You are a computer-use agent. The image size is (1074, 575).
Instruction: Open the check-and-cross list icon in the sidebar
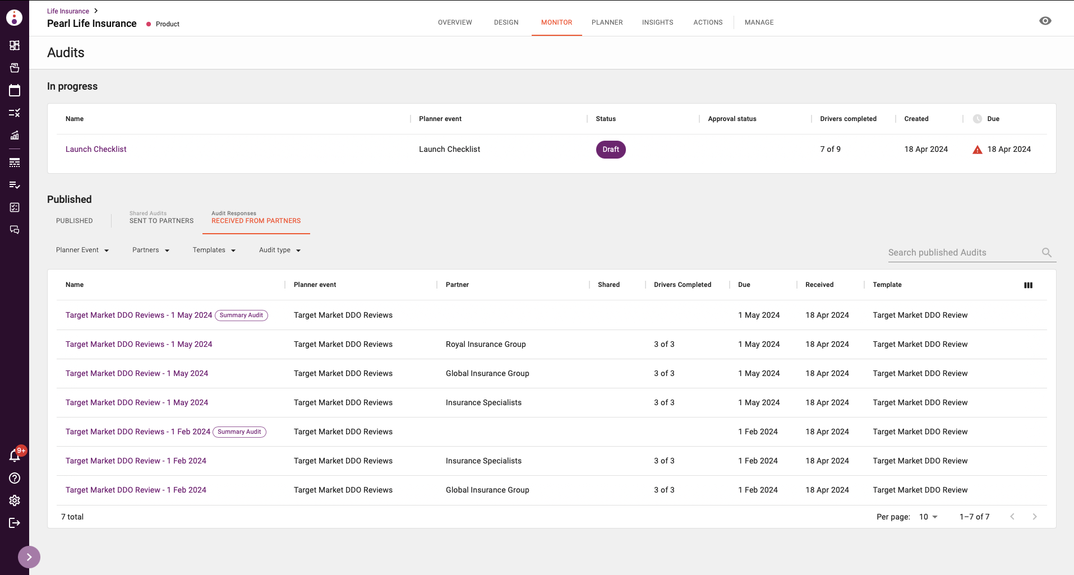click(x=15, y=113)
